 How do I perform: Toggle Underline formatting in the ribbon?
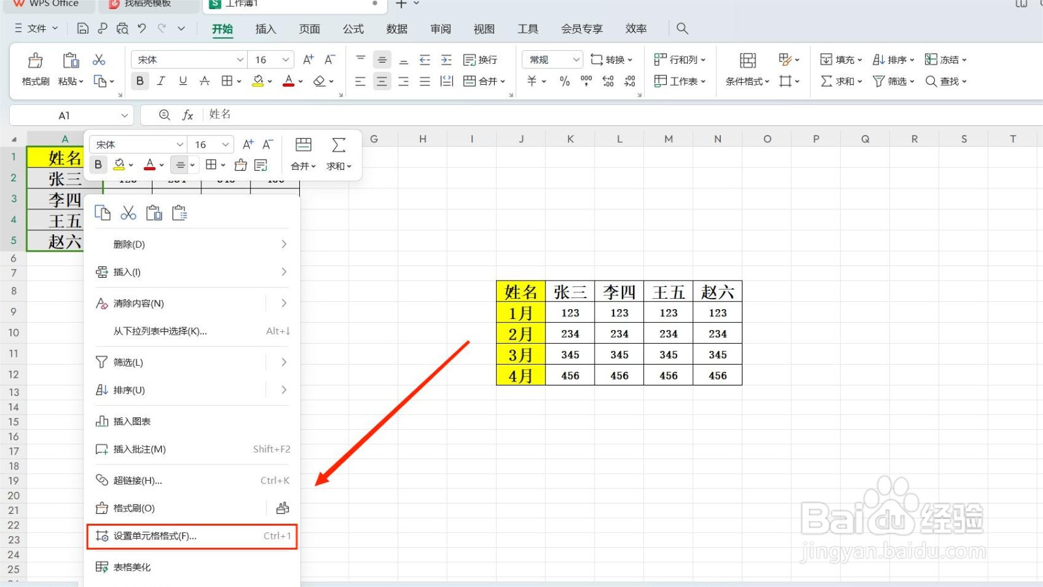[183, 81]
